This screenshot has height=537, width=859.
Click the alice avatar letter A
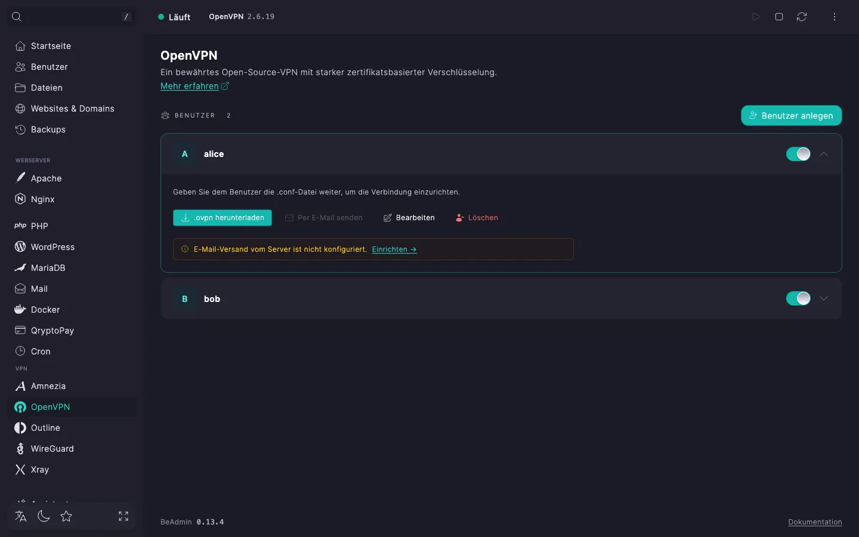pyautogui.click(x=185, y=154)
